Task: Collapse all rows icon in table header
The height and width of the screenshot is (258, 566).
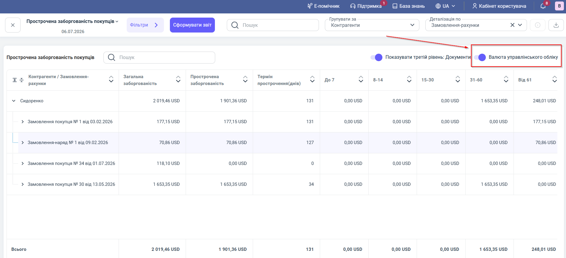Action: [21, 80]
